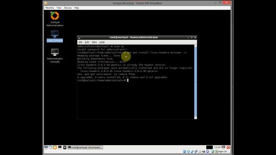This screenshot has width=276, height=155.
Task: Click the terminal title 'root@zentyal: /home/administrator'
Action: coord(134,37)
